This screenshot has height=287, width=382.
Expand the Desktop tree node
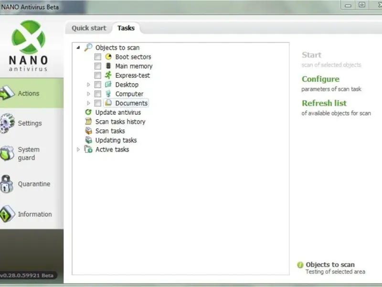(88, 85)
